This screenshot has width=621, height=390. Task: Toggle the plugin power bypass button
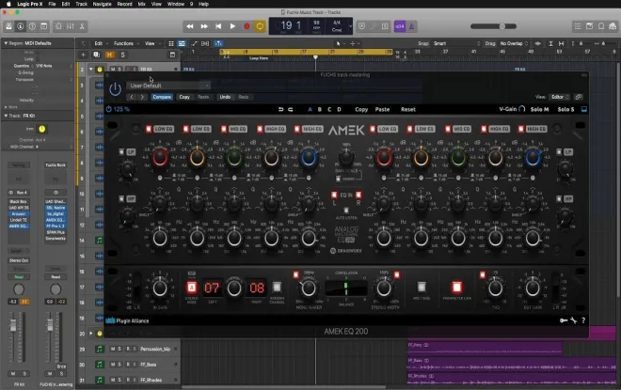click(x=115, y=89)
